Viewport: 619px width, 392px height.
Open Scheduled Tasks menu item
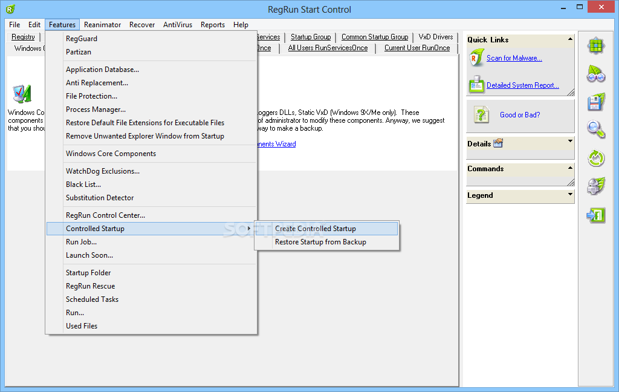pos(152,299)
